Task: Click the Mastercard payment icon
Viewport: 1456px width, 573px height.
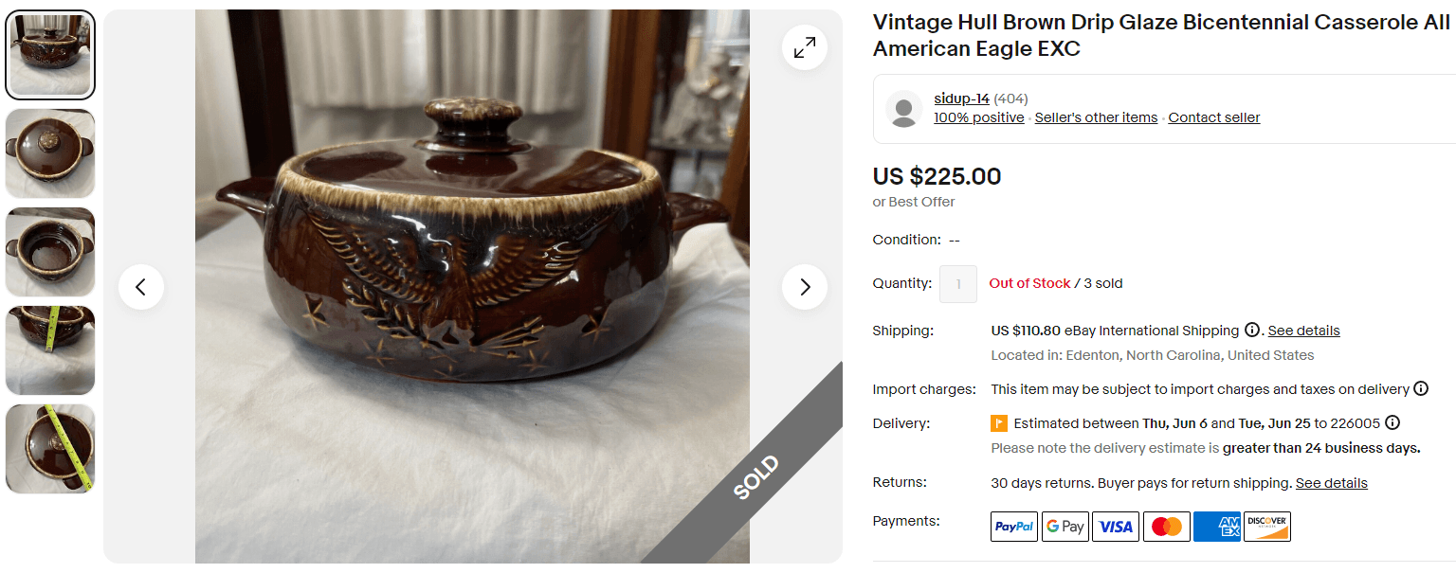Action: (x=1166, y=527)
